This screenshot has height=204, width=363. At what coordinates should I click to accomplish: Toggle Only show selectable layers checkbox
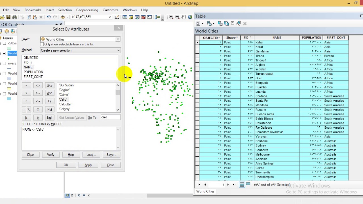42,44
